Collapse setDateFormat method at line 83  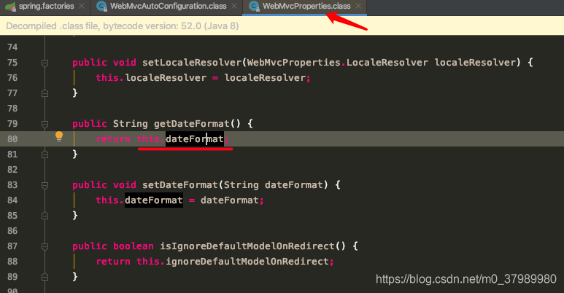(x=45, y=185)
